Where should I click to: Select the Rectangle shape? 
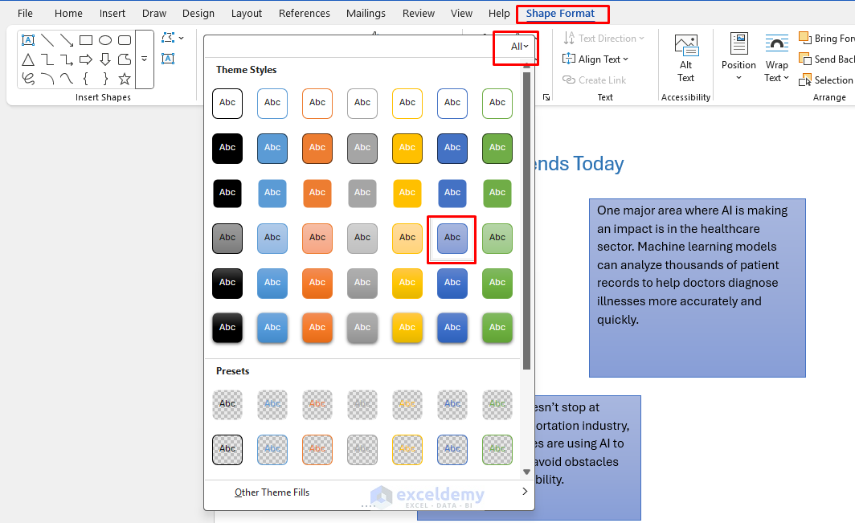[x=86, y=40]
